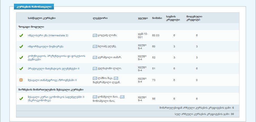Click mail icon before გონაშვილი მაია
The height and width of the screenshot is (122, 256).
95,97
